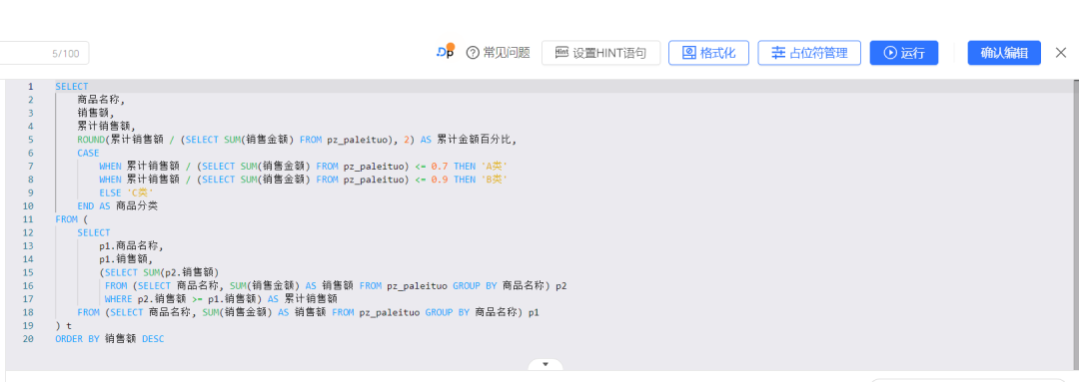Click 'B类' string literal on line 8
Screen dimensions: 1079x382
pyautogui.click(x=496, y=180)
